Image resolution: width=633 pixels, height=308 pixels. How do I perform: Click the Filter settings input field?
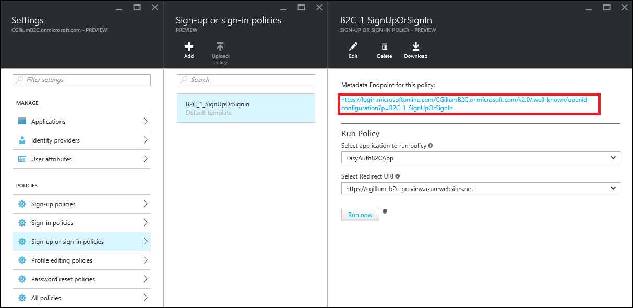[x=81, y=80]
